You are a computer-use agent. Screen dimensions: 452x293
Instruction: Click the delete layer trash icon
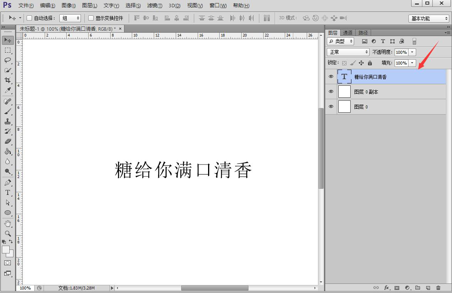(x=438, y=287)
